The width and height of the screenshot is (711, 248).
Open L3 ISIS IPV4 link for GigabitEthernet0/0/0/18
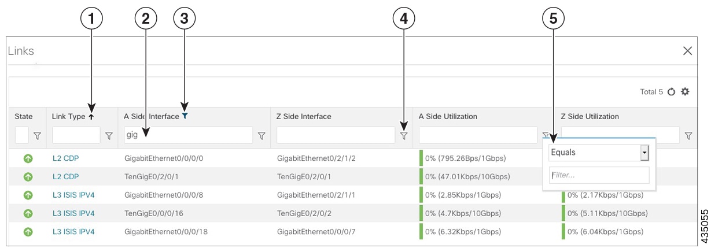(x=73, y=232)
